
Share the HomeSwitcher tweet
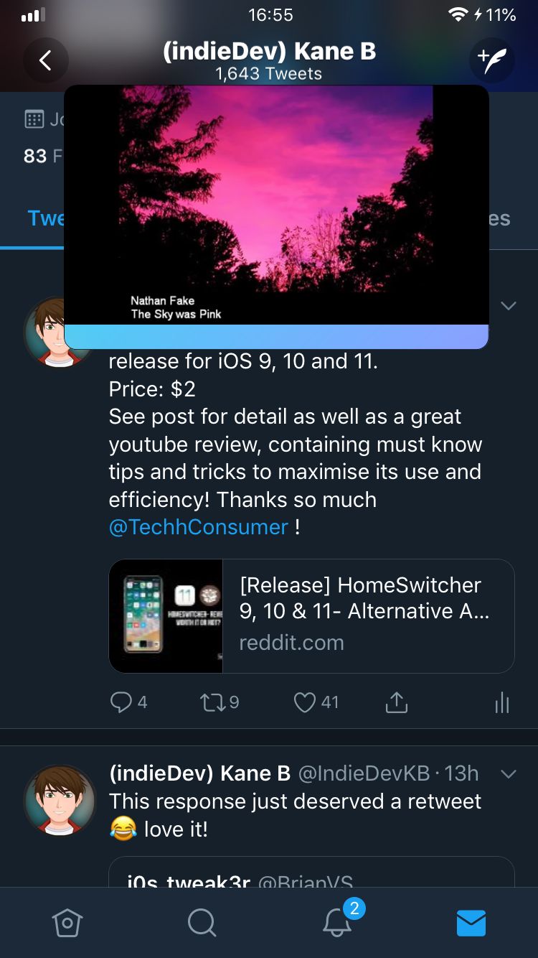pyautogui.click(x=396, y=702)
